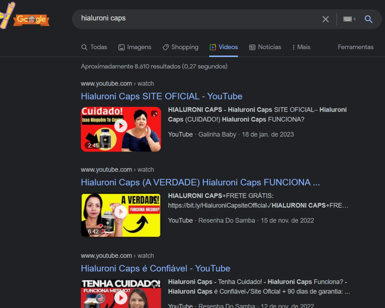
Task: Switch to the Notícias tab
Action: [x=265, y=47]
